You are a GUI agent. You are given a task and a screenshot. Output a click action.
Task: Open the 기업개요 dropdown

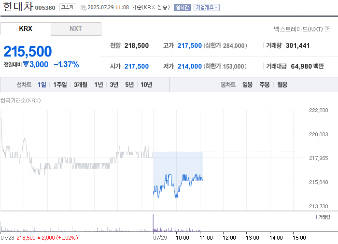[207, 7]
